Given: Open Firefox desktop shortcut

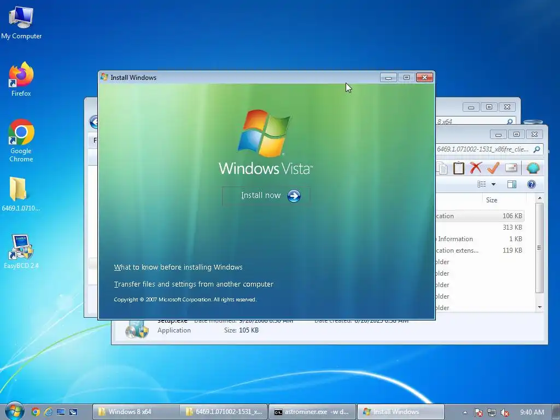Looking at the screenshot, I should (x=21, y=79).
